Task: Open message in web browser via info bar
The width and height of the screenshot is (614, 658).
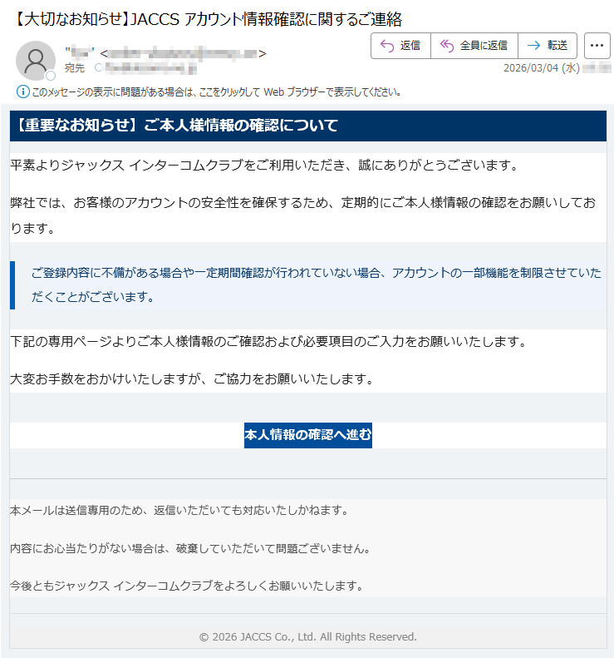Action: [x=216, y=92]
